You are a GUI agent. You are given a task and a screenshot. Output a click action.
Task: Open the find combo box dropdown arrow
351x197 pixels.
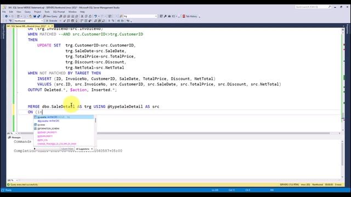click(156, 16)
